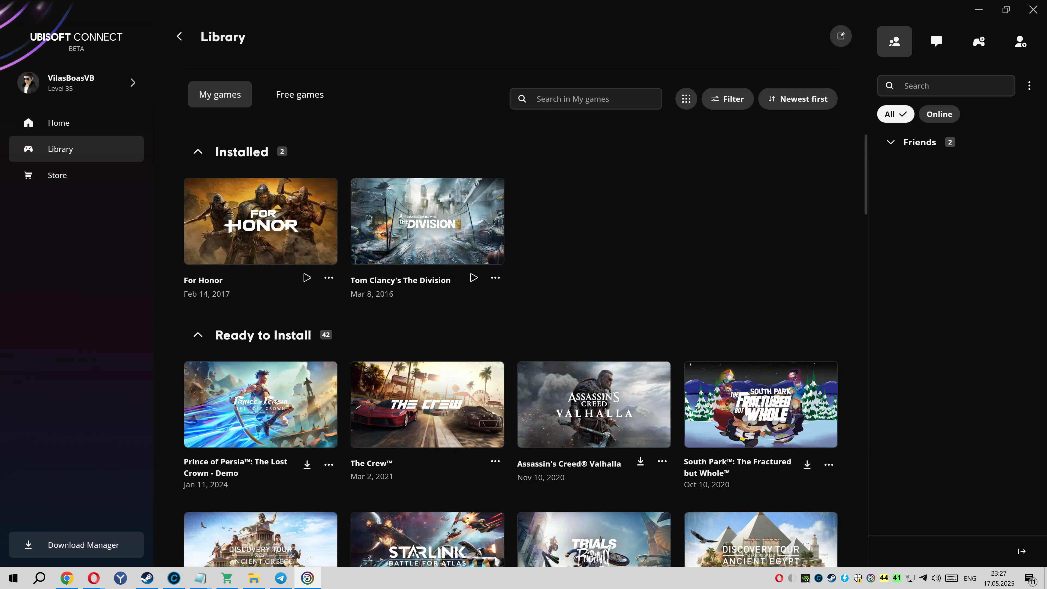Open the Filter options

coord(727,99)
